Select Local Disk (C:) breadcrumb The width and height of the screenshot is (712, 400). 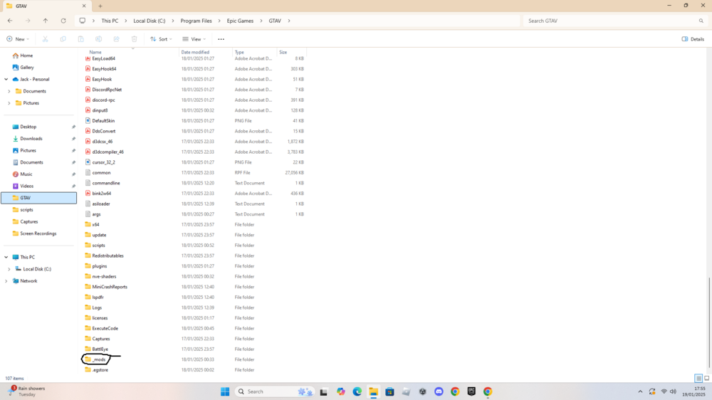pos(150,21)
